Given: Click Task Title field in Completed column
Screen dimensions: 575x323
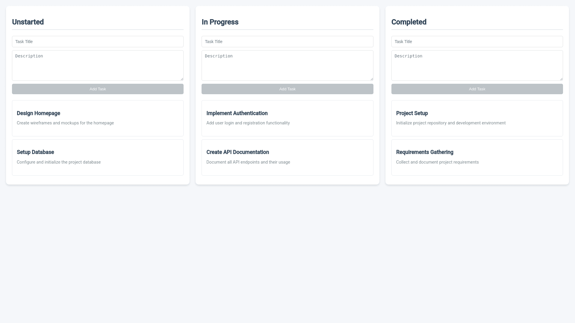Looking at the screenshot, I should pyautogui.click(x=477, y=42).
